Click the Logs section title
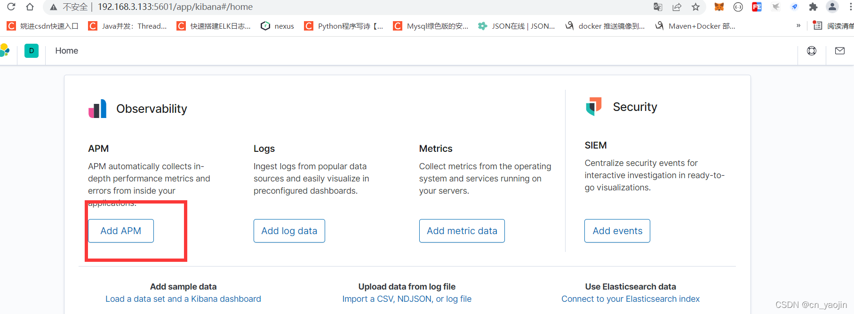 (x=264, y=149)
